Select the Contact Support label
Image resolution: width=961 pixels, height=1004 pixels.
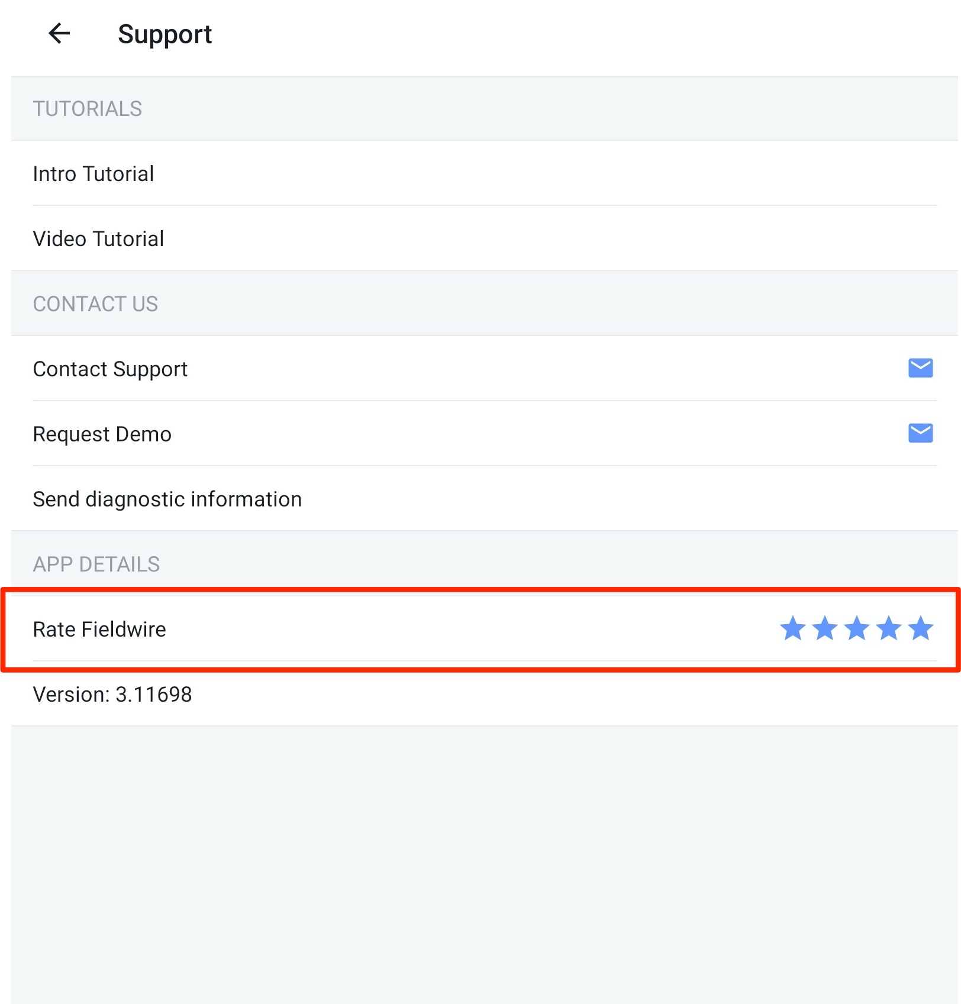point(110,369)
